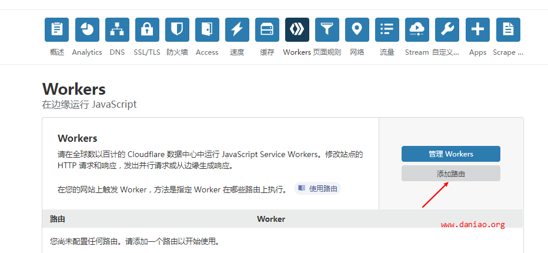Open the 缓存 caching drive icon
Viewport: 548px width, 253px height.
point(267,30)
